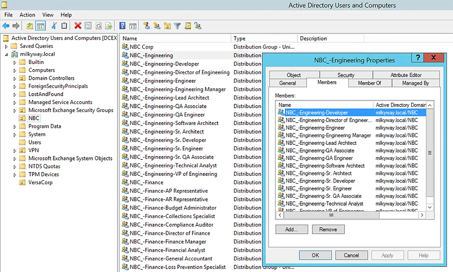Click the Forward arrow in the toolbar
453x272 pixels.
(16, 26)
